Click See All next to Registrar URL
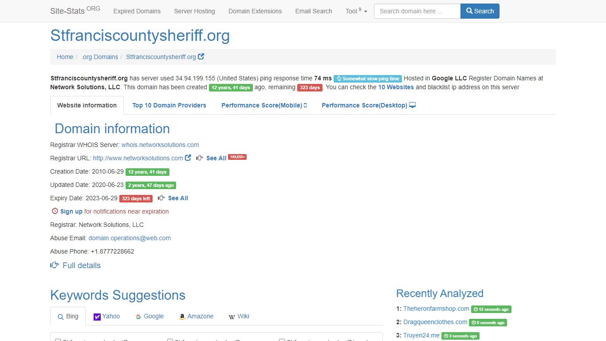Screen dimensions: 606x341 click(216, 158)
